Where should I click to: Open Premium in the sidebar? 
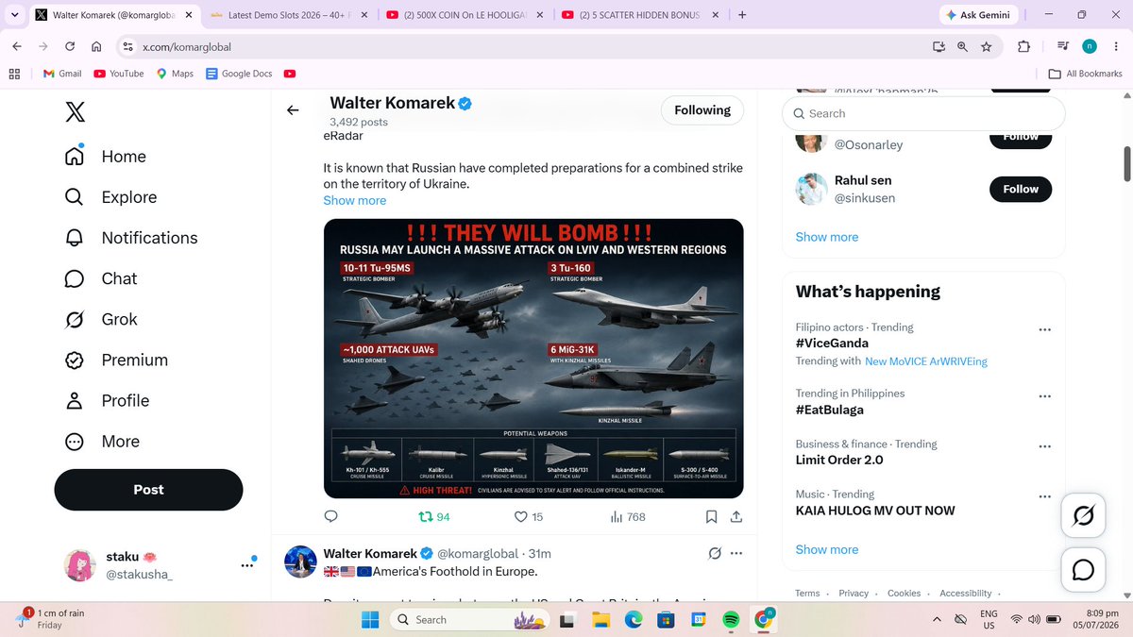pyautogui.click(x=116, y=360)
